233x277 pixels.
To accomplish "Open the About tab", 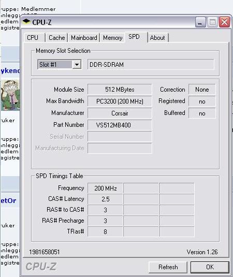I will click(157, 38).
